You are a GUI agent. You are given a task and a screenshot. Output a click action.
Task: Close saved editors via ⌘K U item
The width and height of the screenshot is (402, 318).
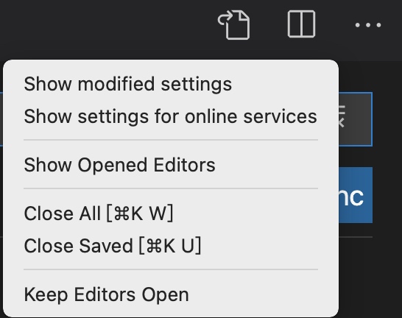pos(113,246)
